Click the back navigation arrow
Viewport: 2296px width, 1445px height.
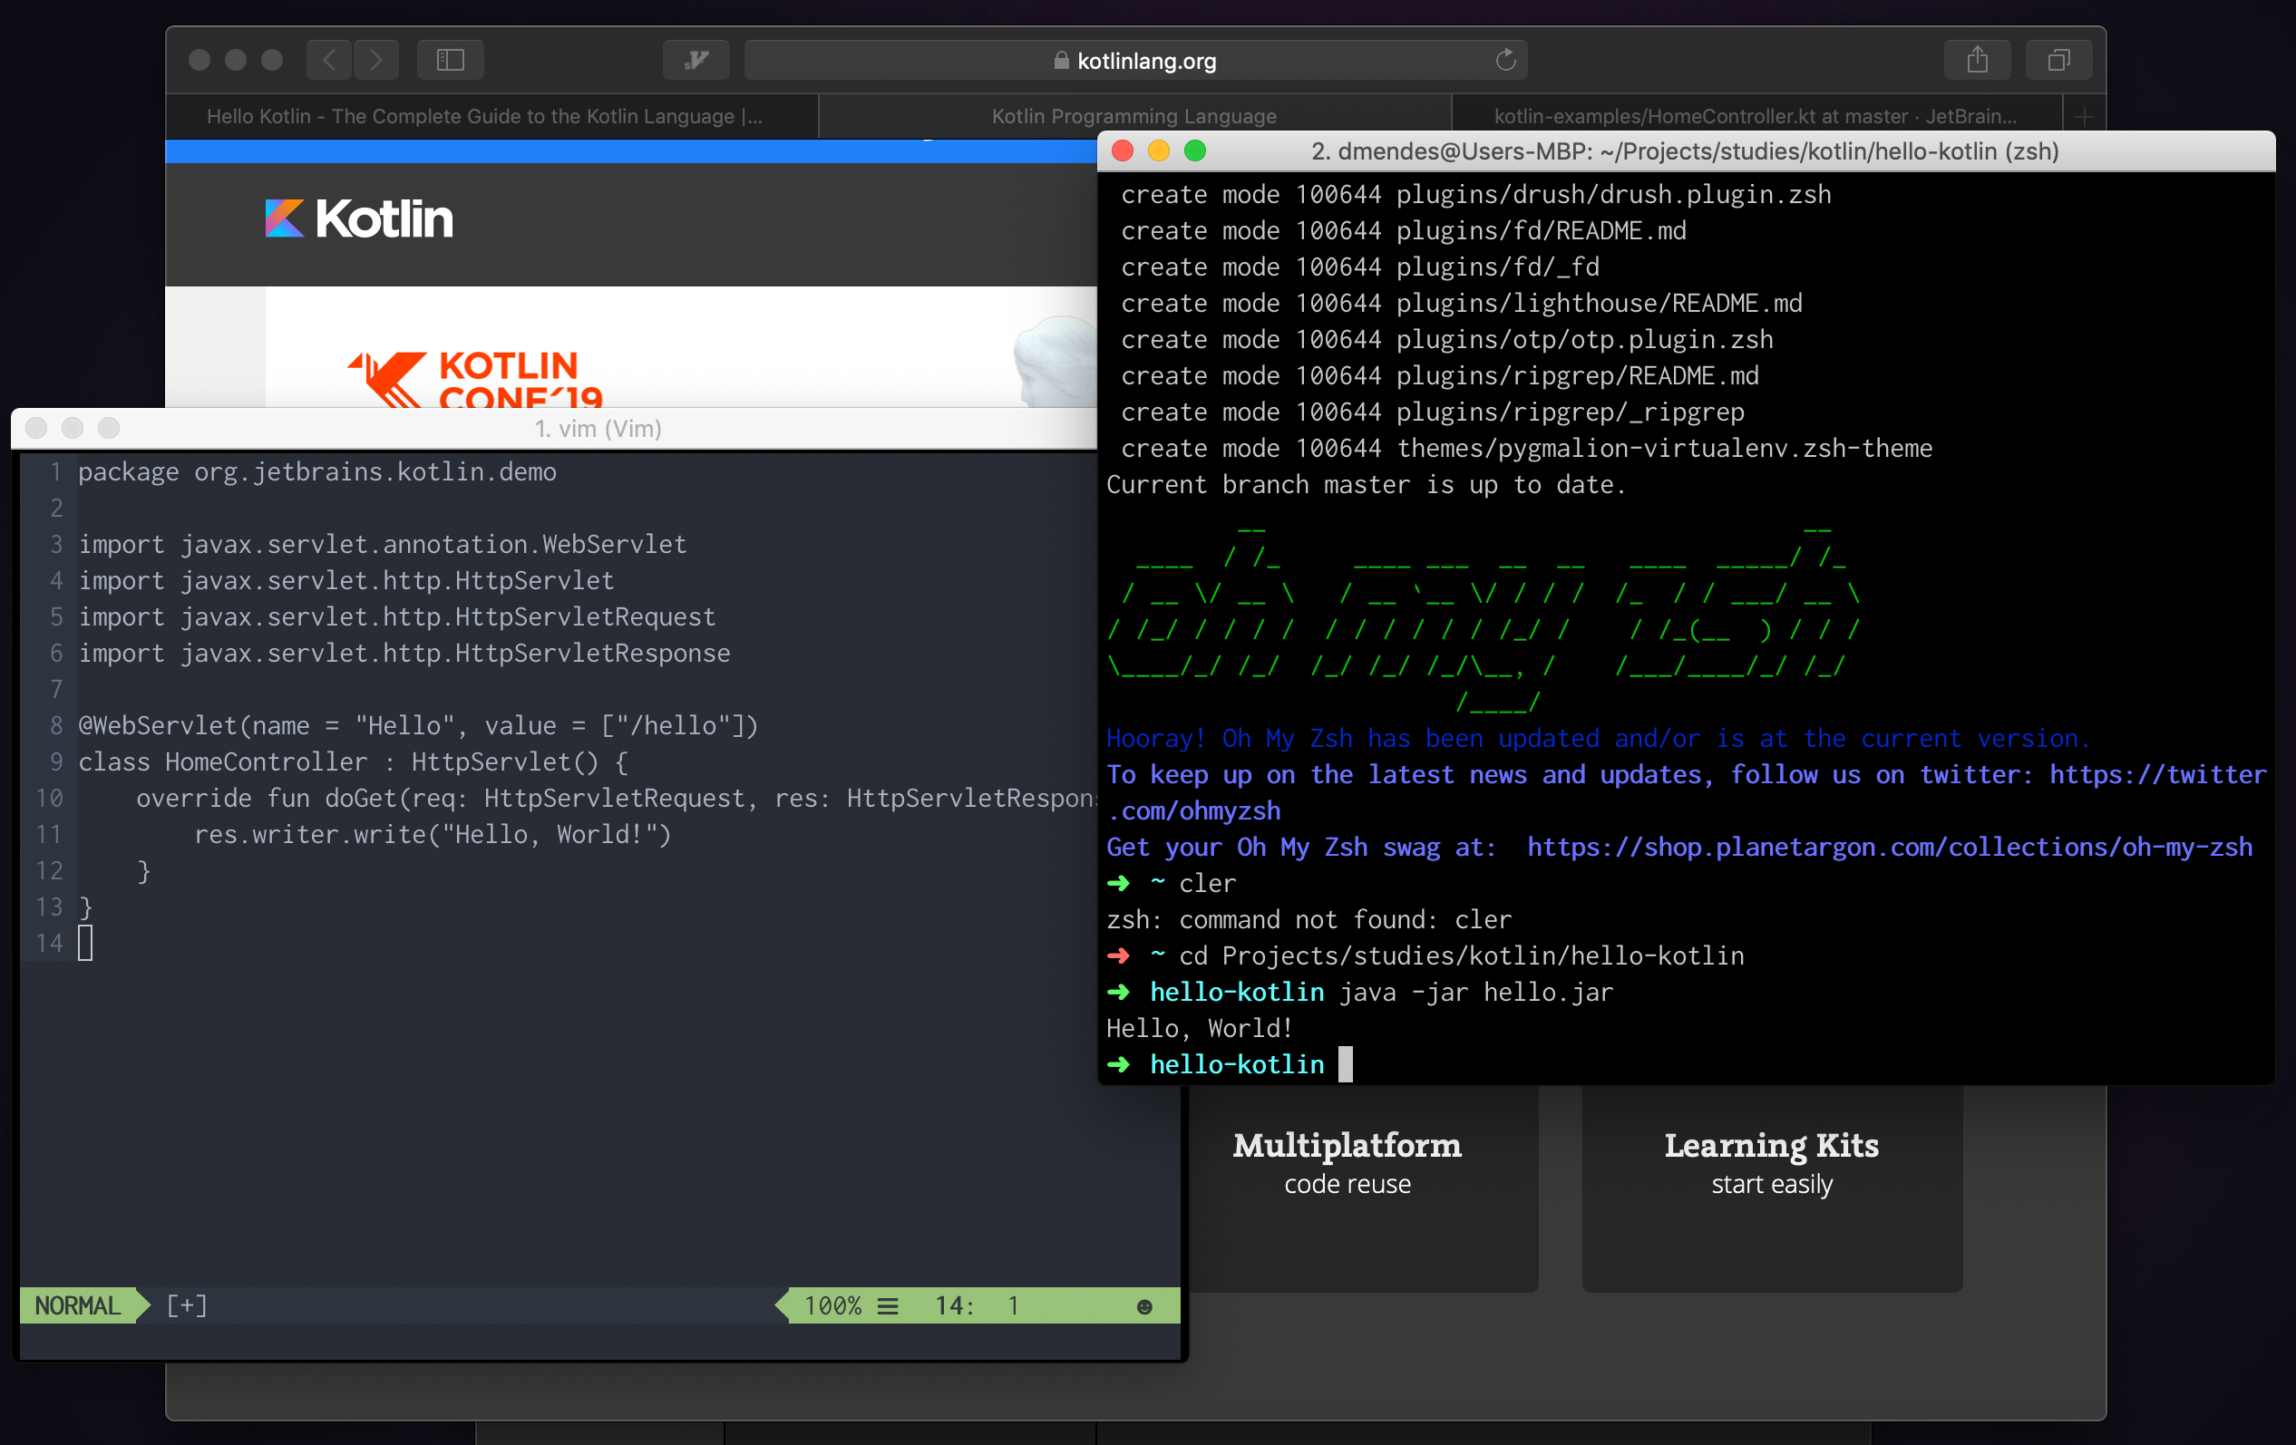click(328, 59)
